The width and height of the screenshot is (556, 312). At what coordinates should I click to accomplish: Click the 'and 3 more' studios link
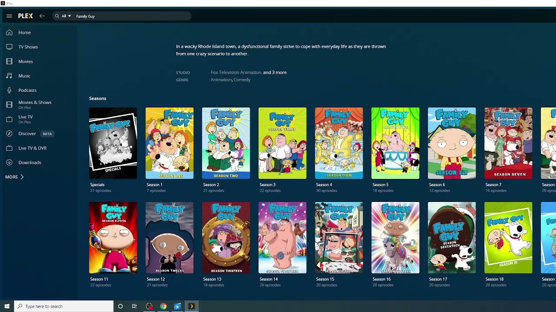point(275,72)
